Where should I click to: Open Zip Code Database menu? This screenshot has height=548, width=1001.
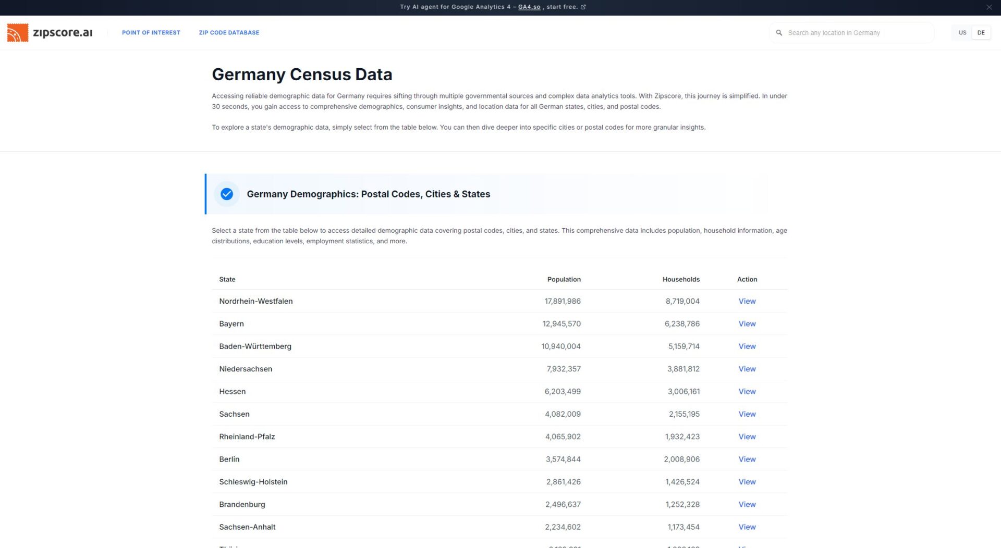[229, 33]
